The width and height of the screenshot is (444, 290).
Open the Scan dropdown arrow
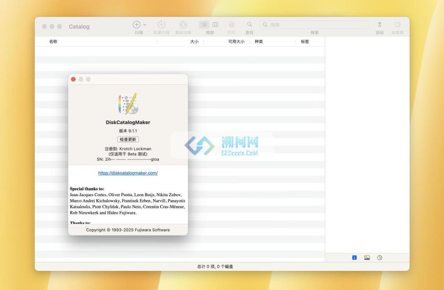145,25
